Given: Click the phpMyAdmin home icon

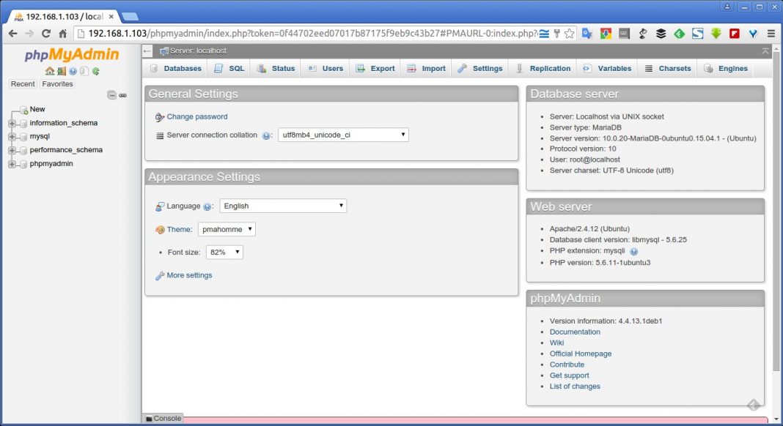Looking at the screenshot, I should 49,71.
